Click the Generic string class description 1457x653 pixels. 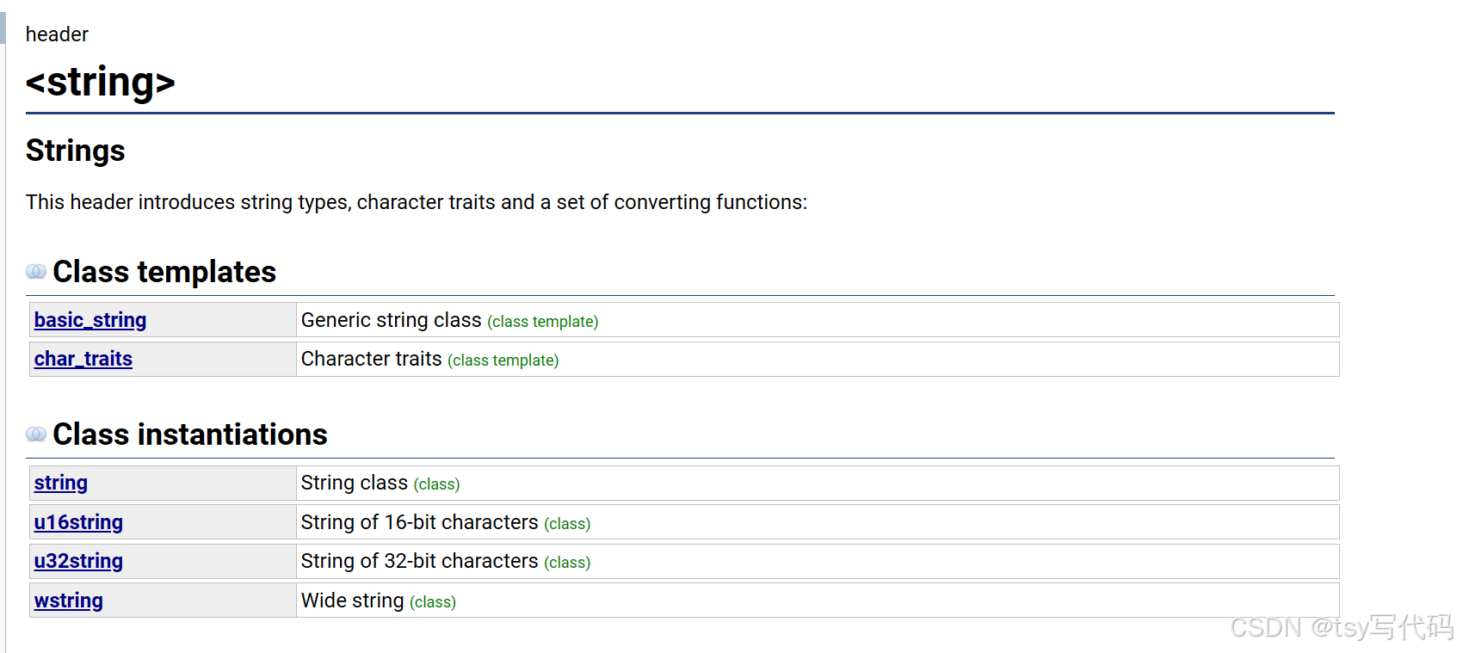pyautogui.click(x=450, y=320)
